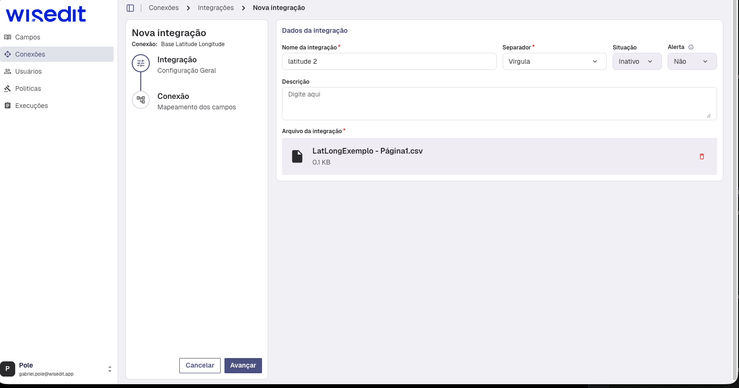
Task: Expand the user account switcher arrows
Action: click(x=110, y=369)
